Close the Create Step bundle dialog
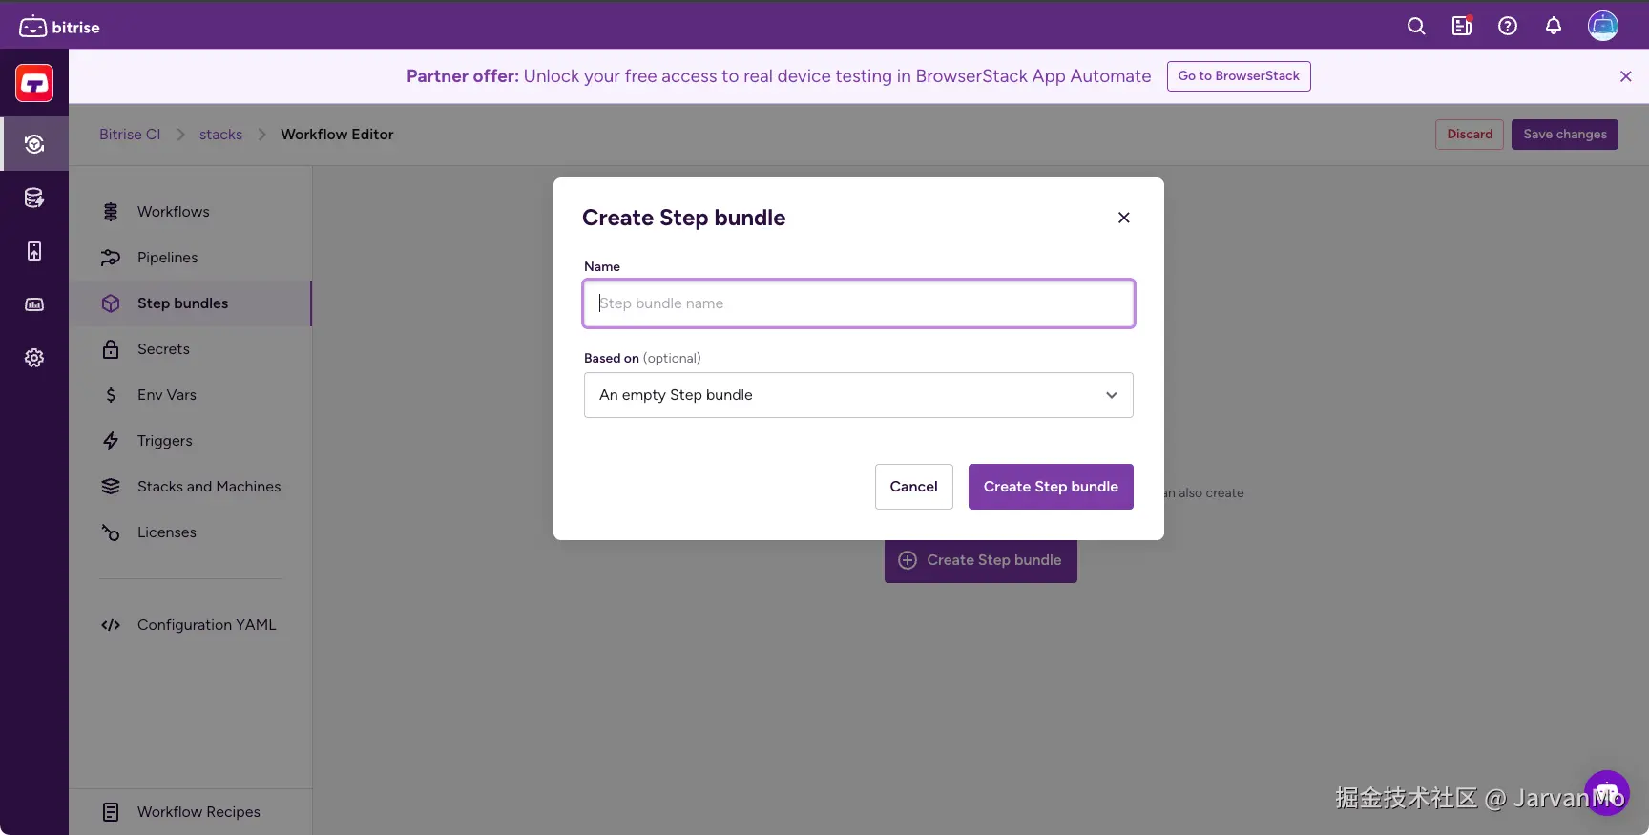1649x835 pixels. coord(1124,218)
